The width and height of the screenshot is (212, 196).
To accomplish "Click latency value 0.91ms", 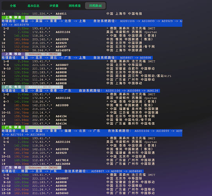I will click(x=23, y=98).
